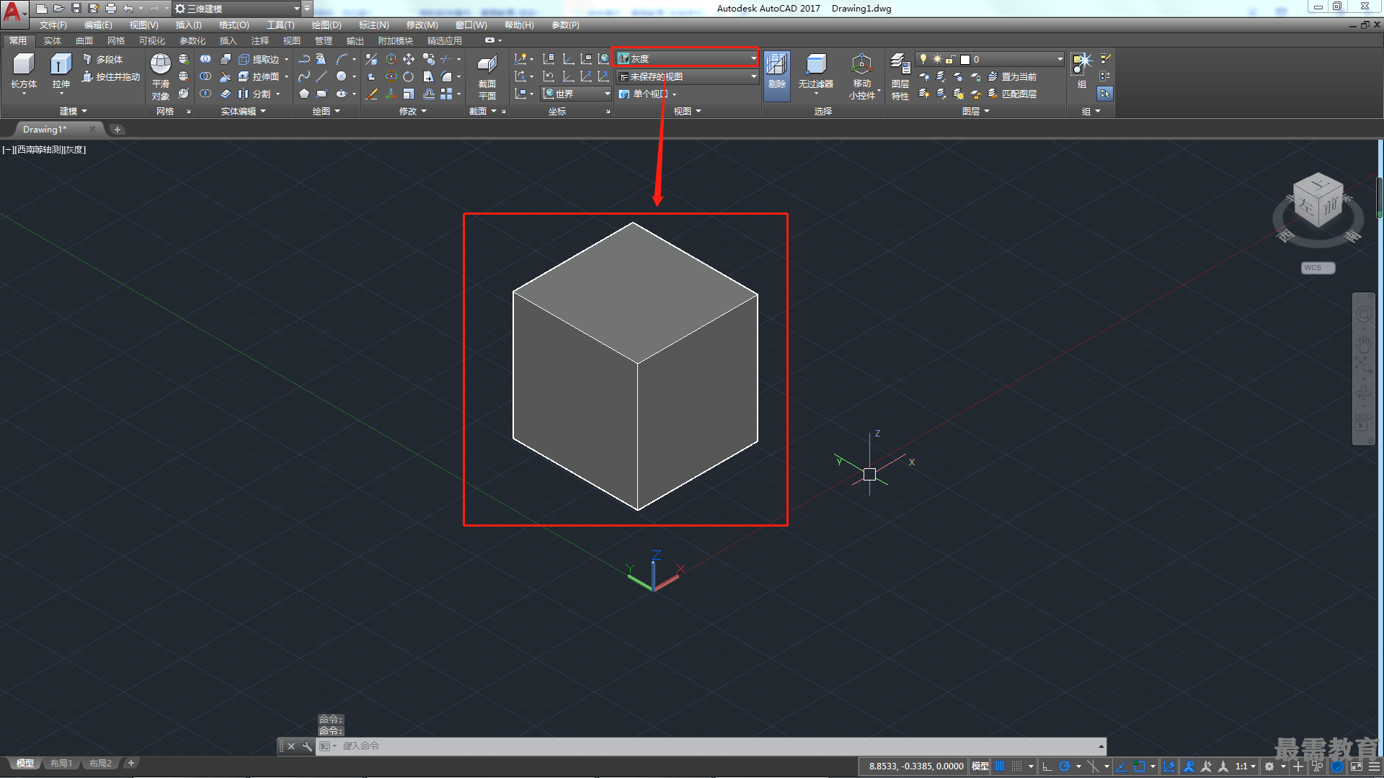Click the Extrude Faces (拉伸面) tool
Screen dimensions: 1384x778
pos(259,76)
